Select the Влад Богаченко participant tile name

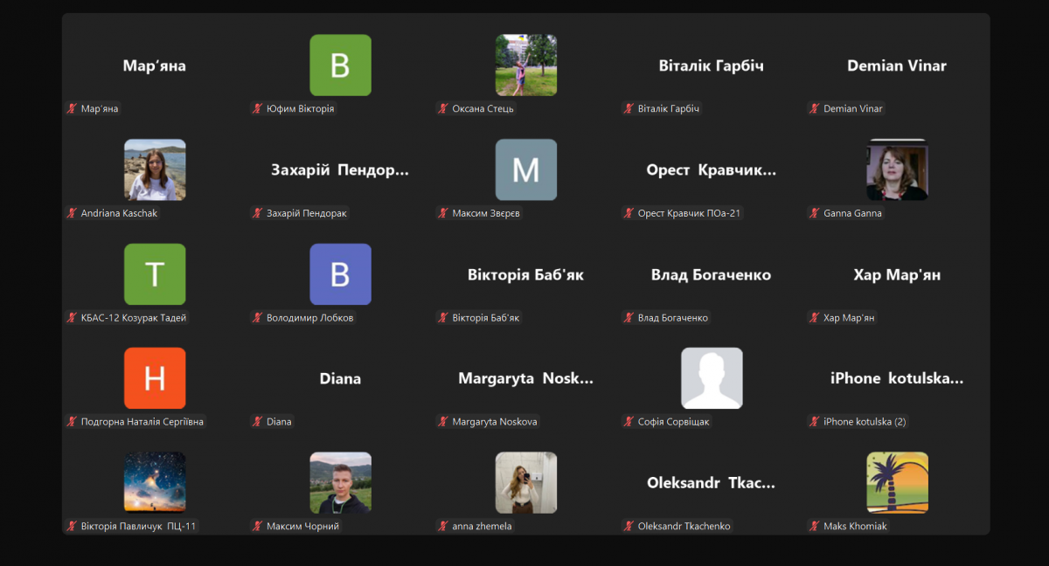pyautogui.click(x=711, y=275)
